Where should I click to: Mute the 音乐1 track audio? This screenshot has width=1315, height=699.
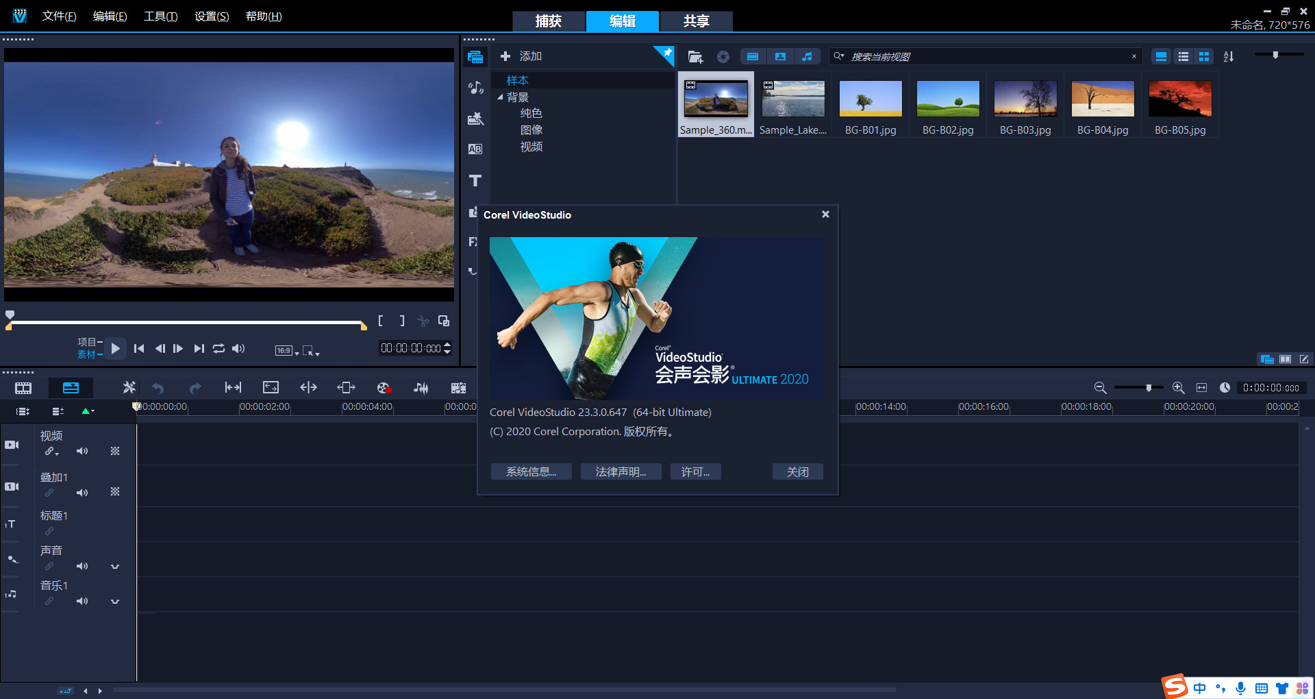tap(82, 601)
